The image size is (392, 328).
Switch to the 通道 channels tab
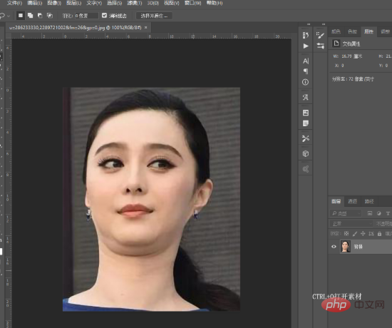[x=352, y=201]
